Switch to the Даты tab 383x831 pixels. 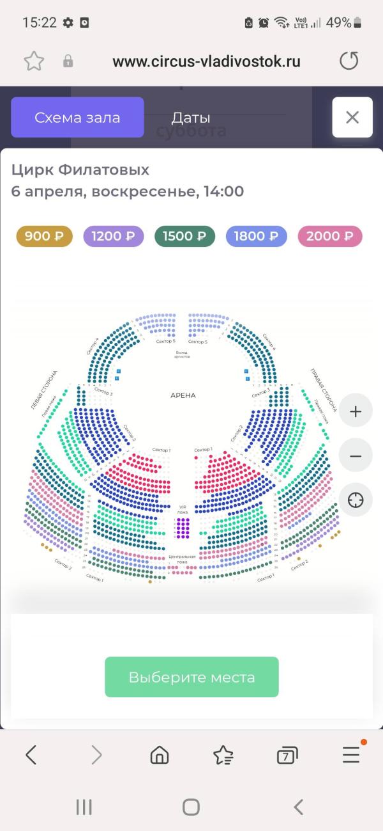tap(191, 118)
